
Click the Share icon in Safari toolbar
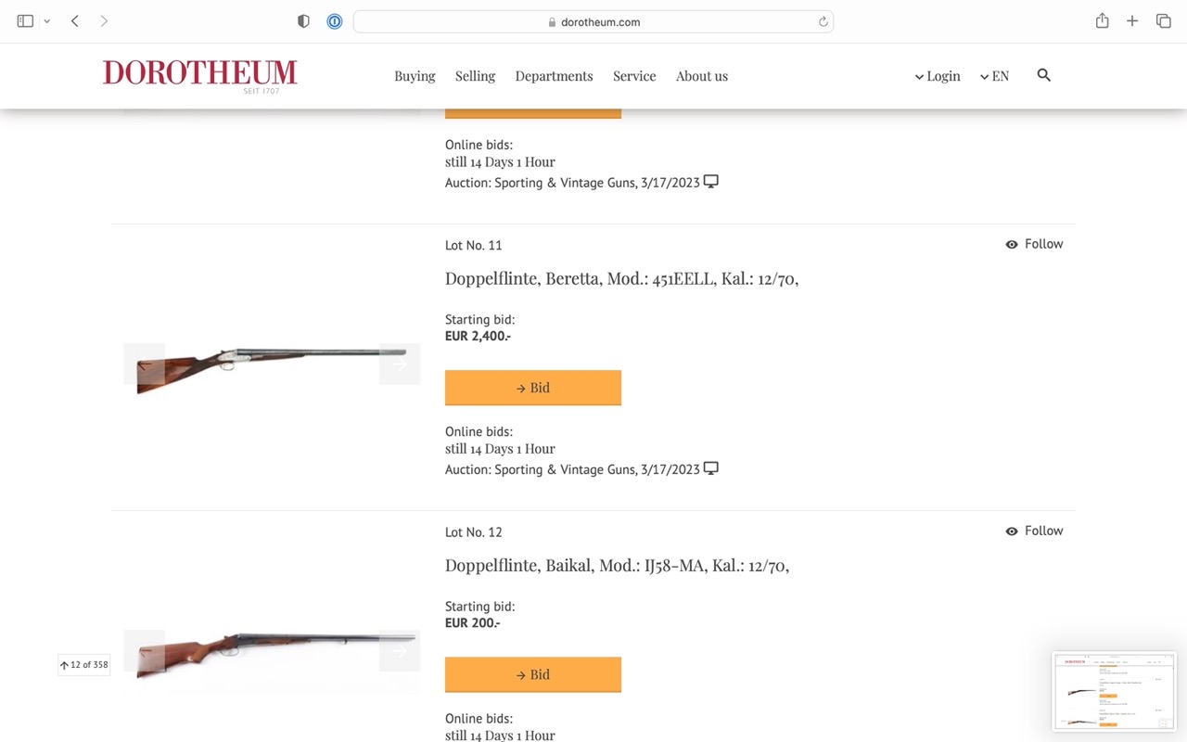point(1102,21)
